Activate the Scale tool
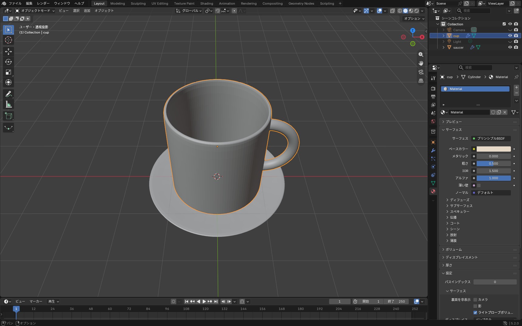The height and width of the screenshot is (326, 522). coord(8,72)
